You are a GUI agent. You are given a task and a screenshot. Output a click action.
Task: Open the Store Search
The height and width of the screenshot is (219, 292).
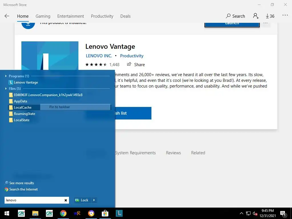pyautogui.click(x=235, y=16)
